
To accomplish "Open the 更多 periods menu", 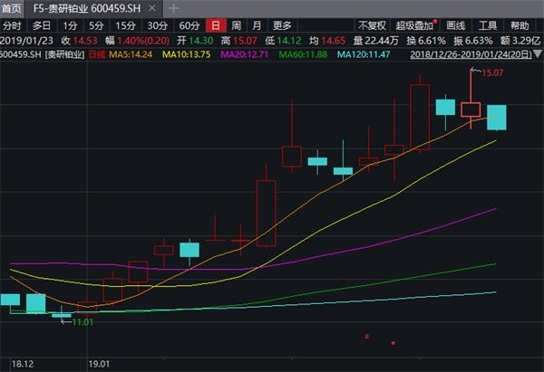I will [x=282, y=25].
